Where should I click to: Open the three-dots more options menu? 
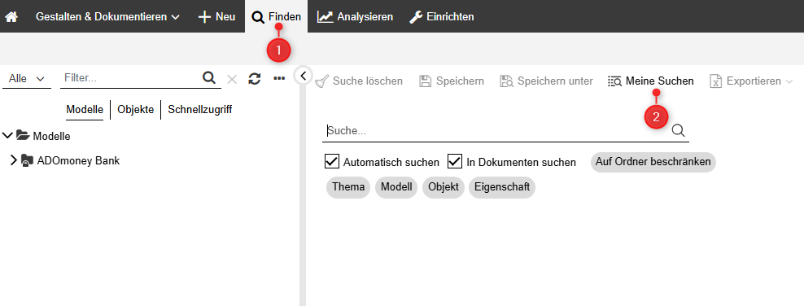tap(279, 78)
